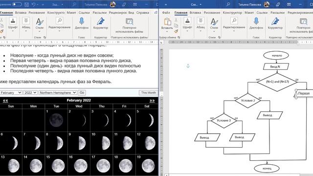The width and height of the screenshot is (313, 176).
Task: Open ribbon display options in left Word window
Action: coord(135,4)
